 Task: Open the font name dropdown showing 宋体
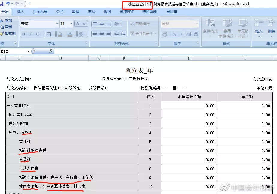coord(57,24)
